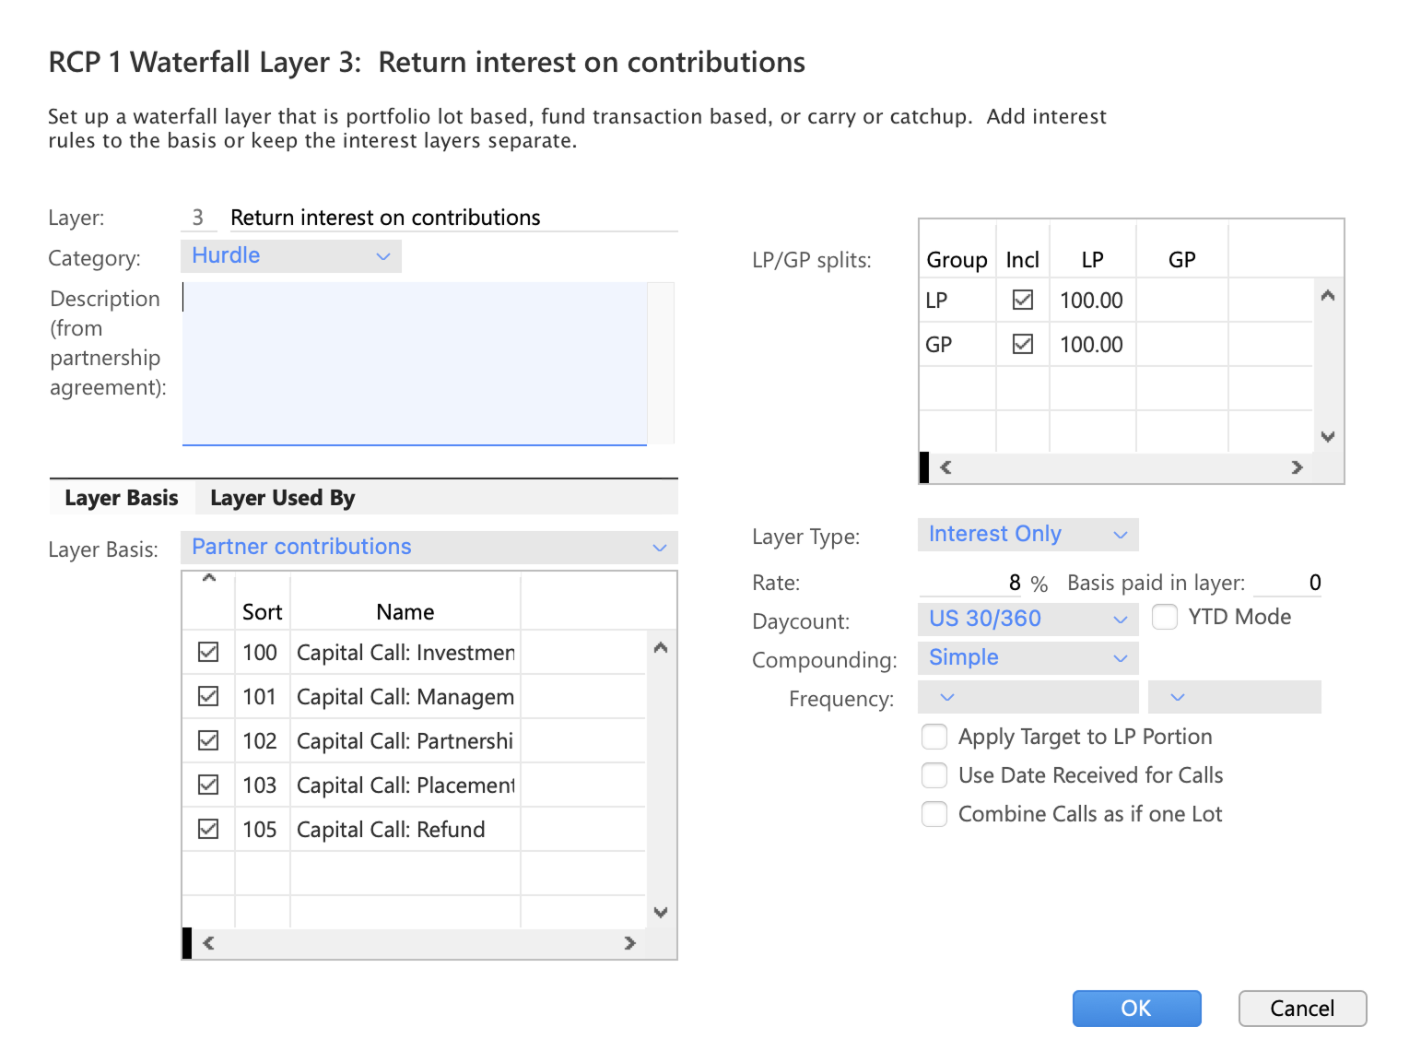The height and width of the screenshot is (1051, 1421).
Task: Open the Layer Type dropdown showing Interest Only
Action: (1028, 535)
